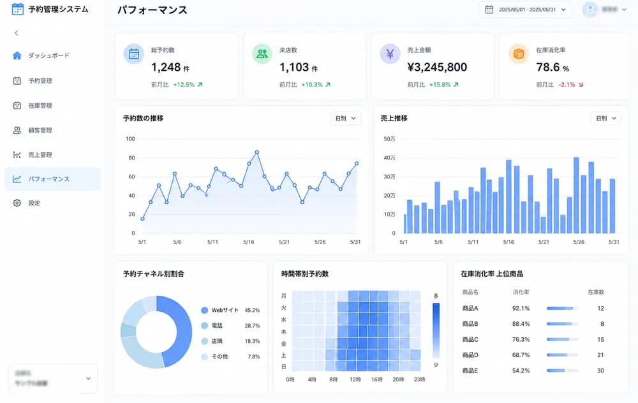Select the パフォーマンス menu item
This screenshot has height=403, width=638.
click(52, 179)
